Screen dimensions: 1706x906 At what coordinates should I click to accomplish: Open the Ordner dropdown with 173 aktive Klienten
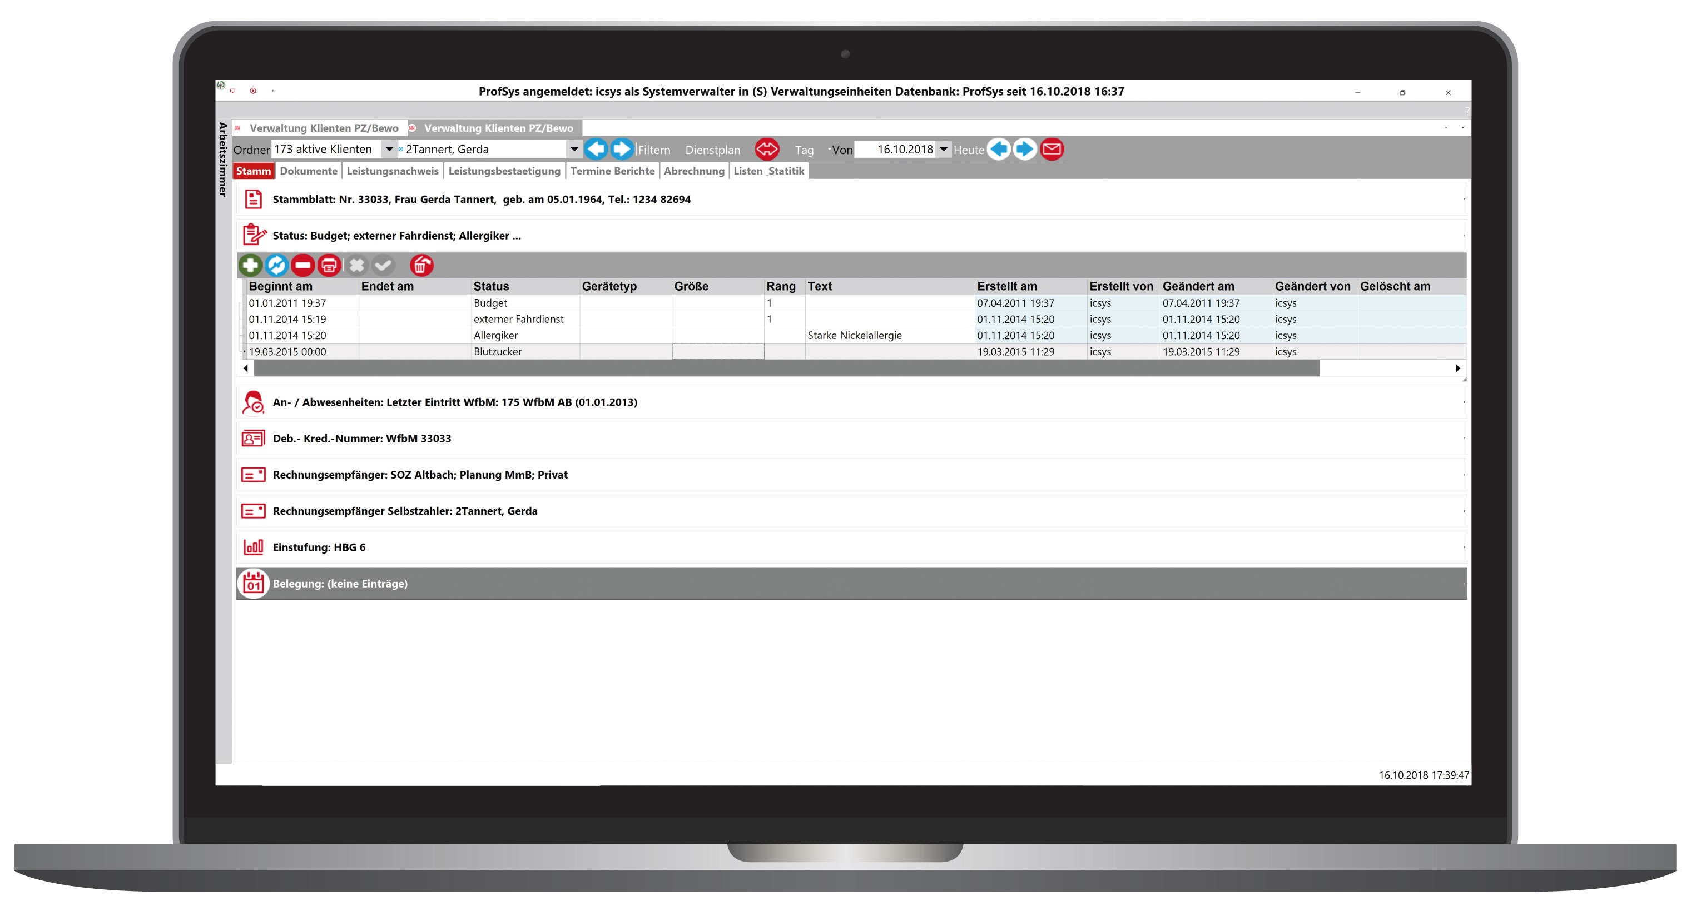(x=389, y=150)
